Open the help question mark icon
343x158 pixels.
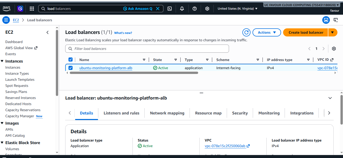(195, 9)
